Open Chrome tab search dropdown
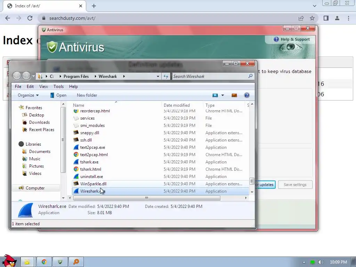Viewport: 356px width, 267px height. (314, 6)
